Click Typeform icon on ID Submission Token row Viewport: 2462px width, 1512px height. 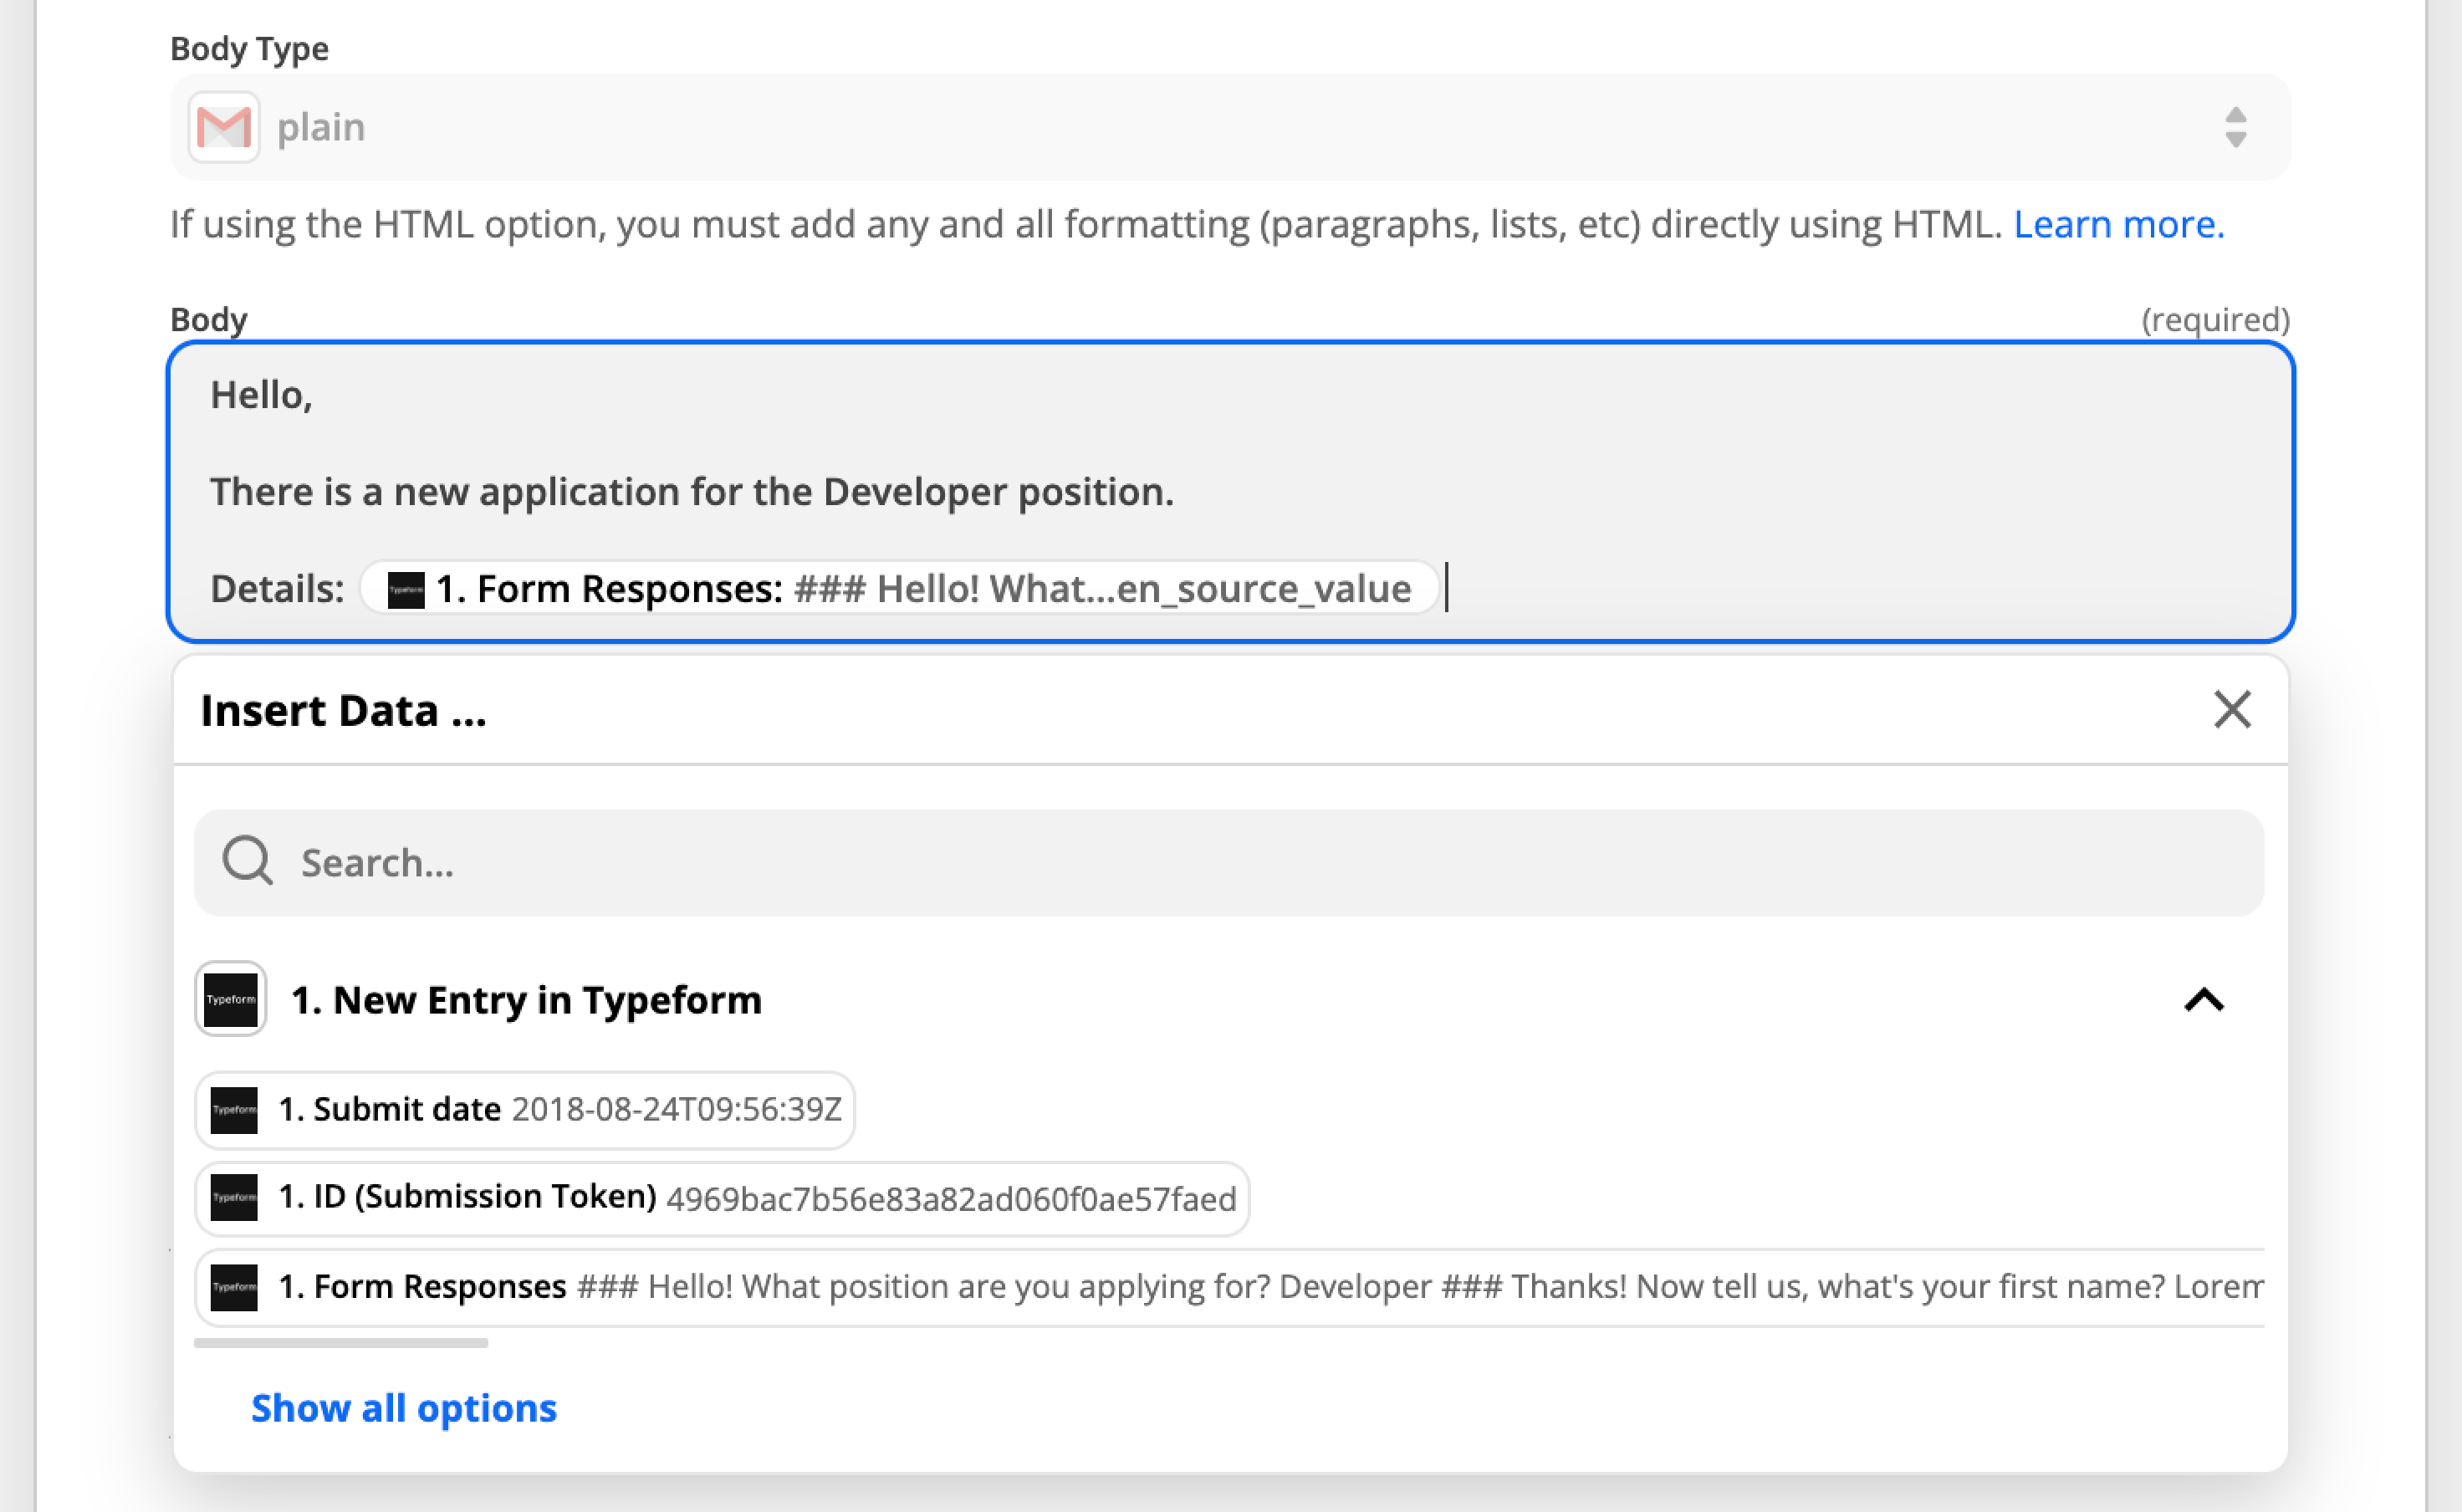[x=234, y=1198]
